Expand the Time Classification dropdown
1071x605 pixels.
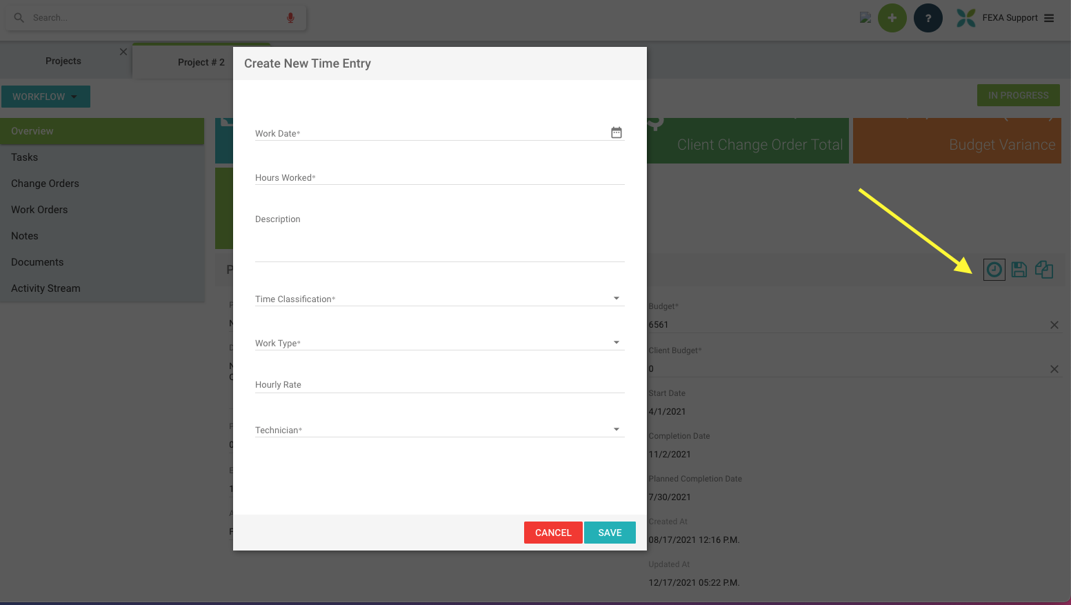616,299
